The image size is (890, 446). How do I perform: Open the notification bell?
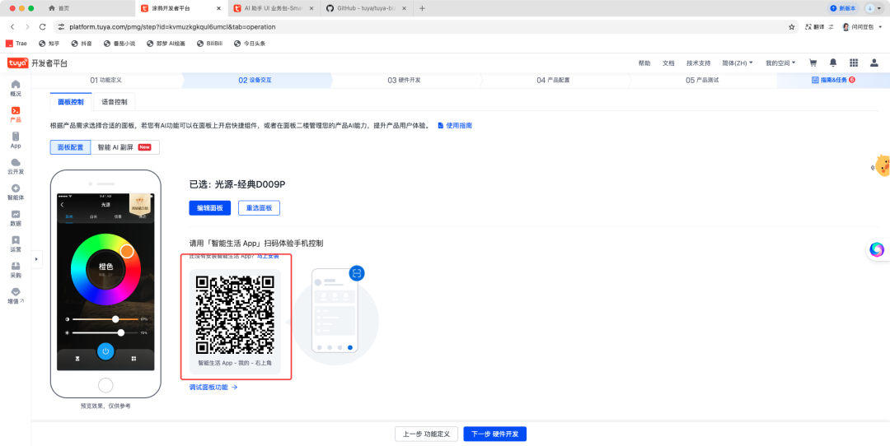click(832, 63)
